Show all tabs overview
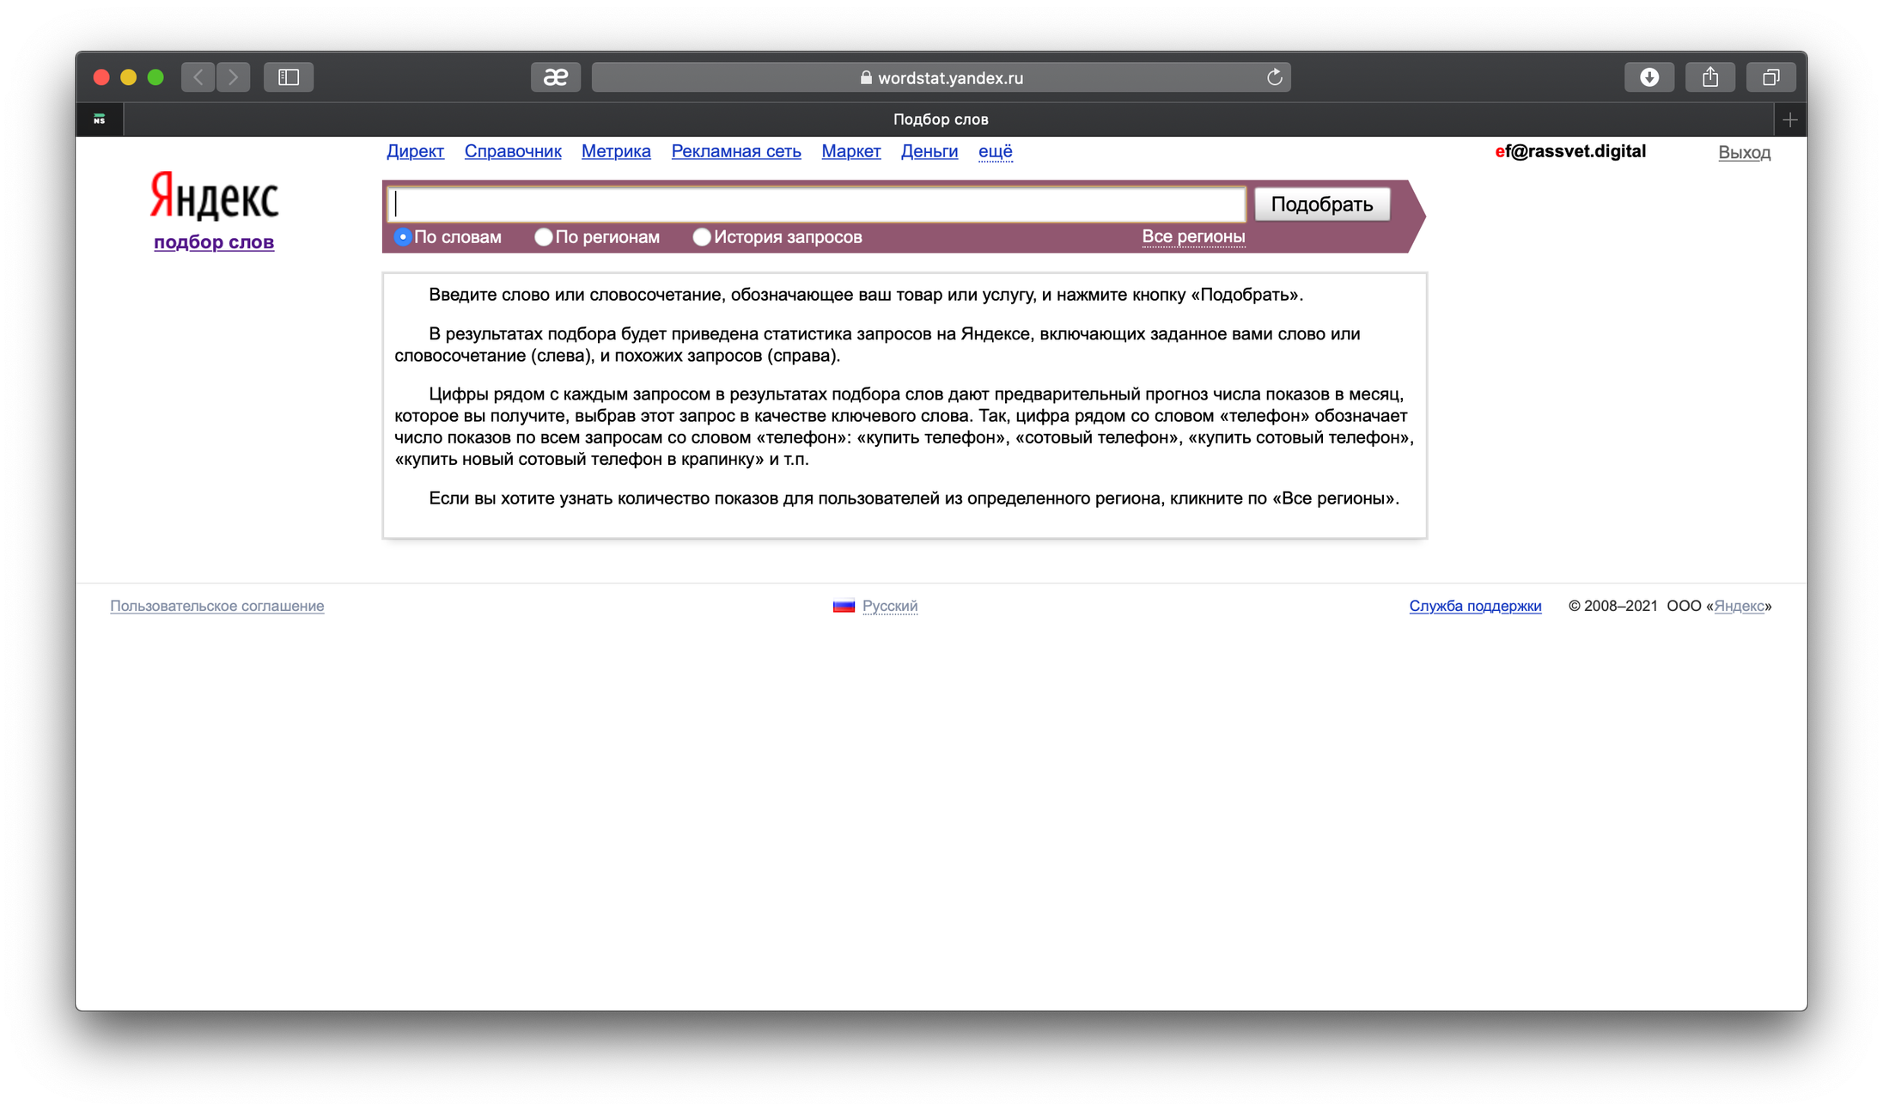Viewport: 1883px width, 1111px height. [1770, 77]
